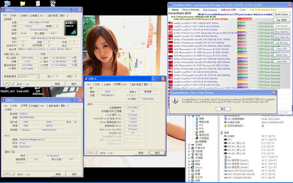Click the 網路 globe icon in Everest tree

pos(193,164)
